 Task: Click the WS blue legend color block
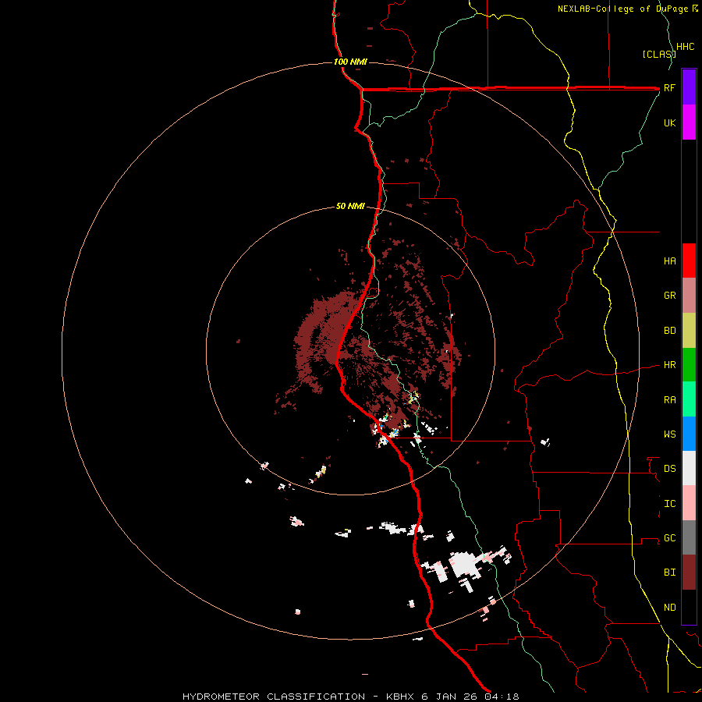689,434
